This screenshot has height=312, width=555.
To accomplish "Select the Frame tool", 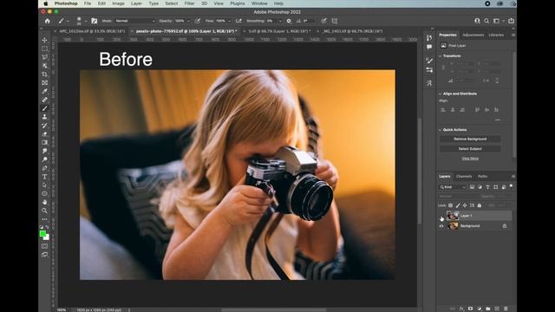I will click(44, 83).
